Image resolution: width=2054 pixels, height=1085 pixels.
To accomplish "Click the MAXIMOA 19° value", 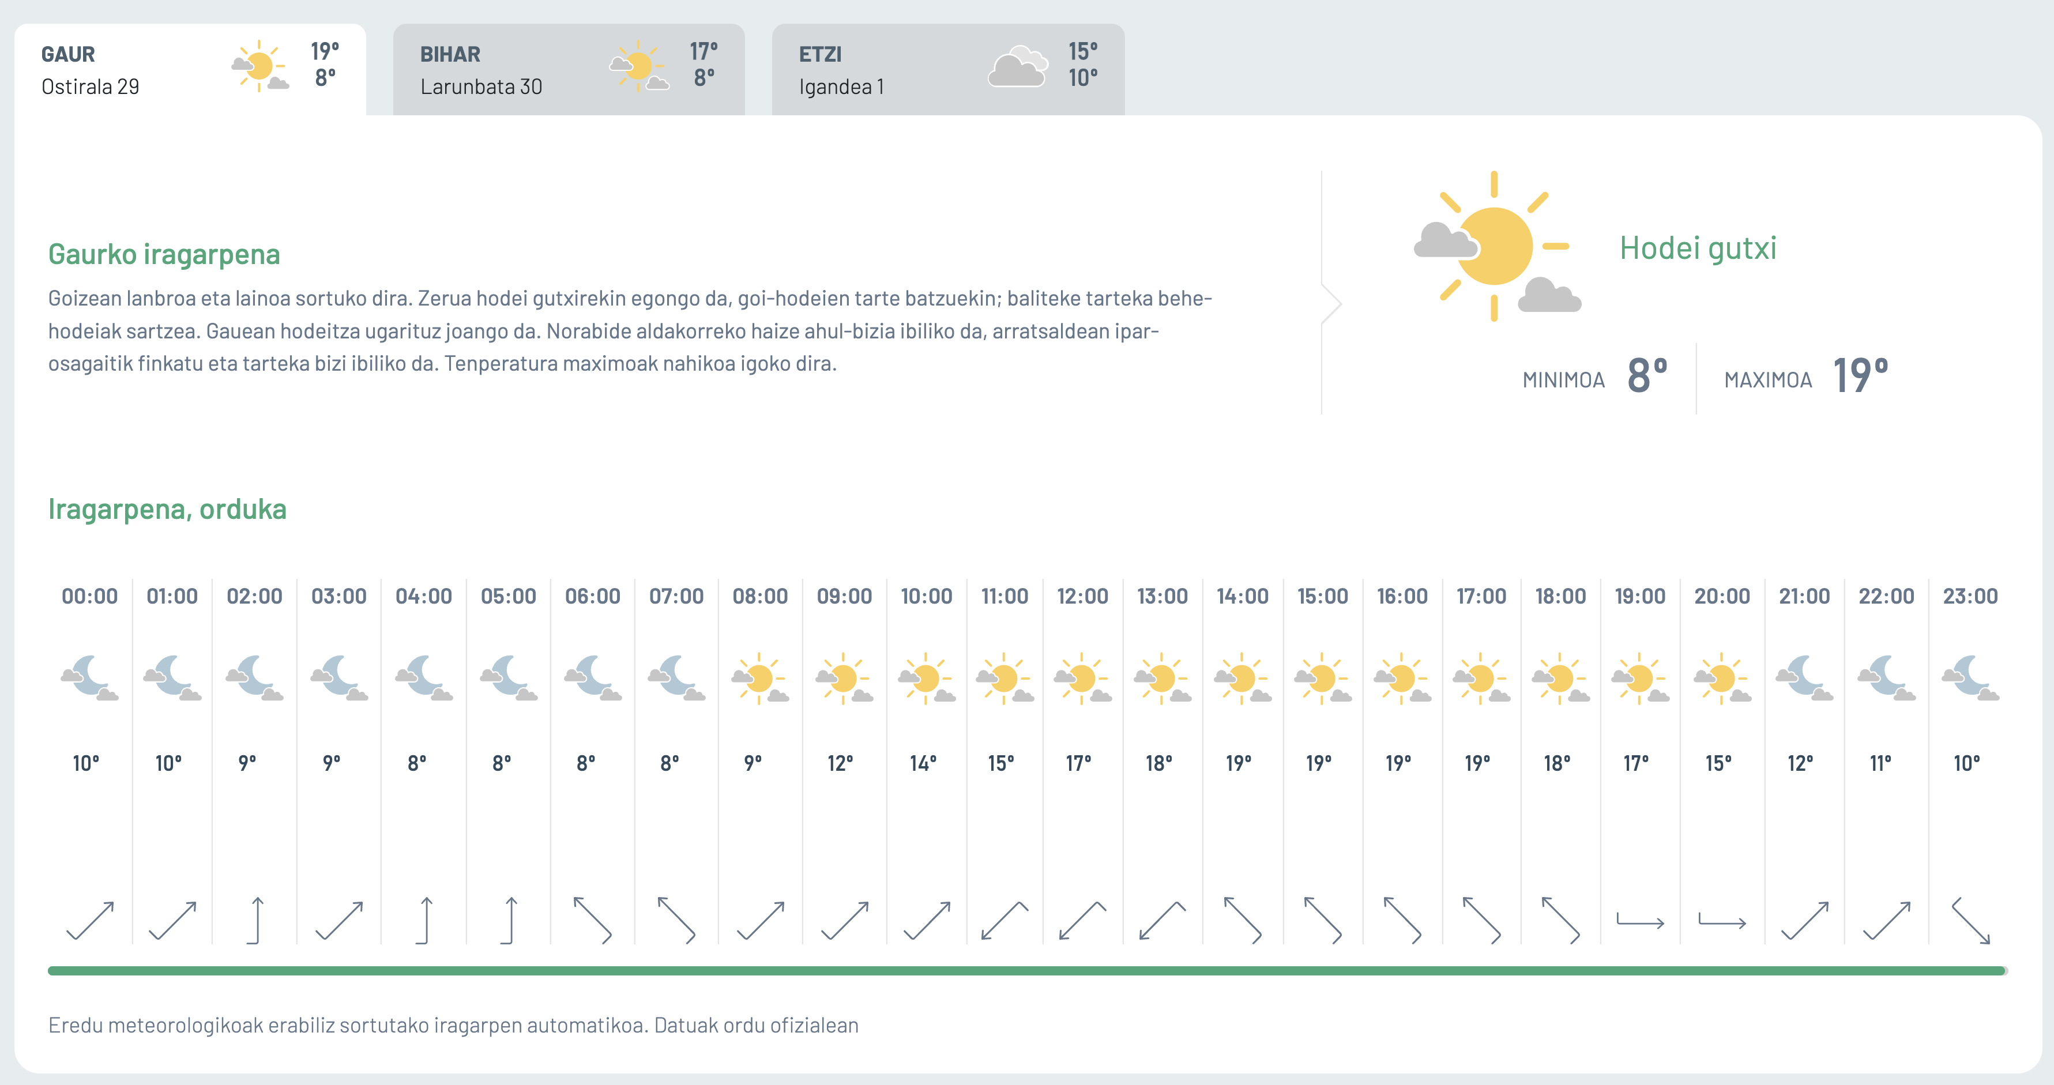I will coord(1860,376).
